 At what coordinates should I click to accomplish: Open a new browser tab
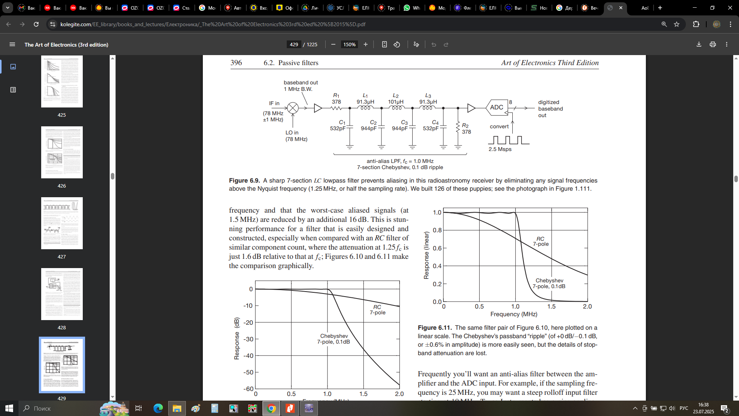[660, 8]
